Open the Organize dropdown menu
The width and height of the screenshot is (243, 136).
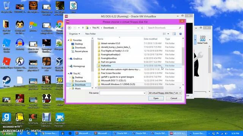click(x=74, y=34)
